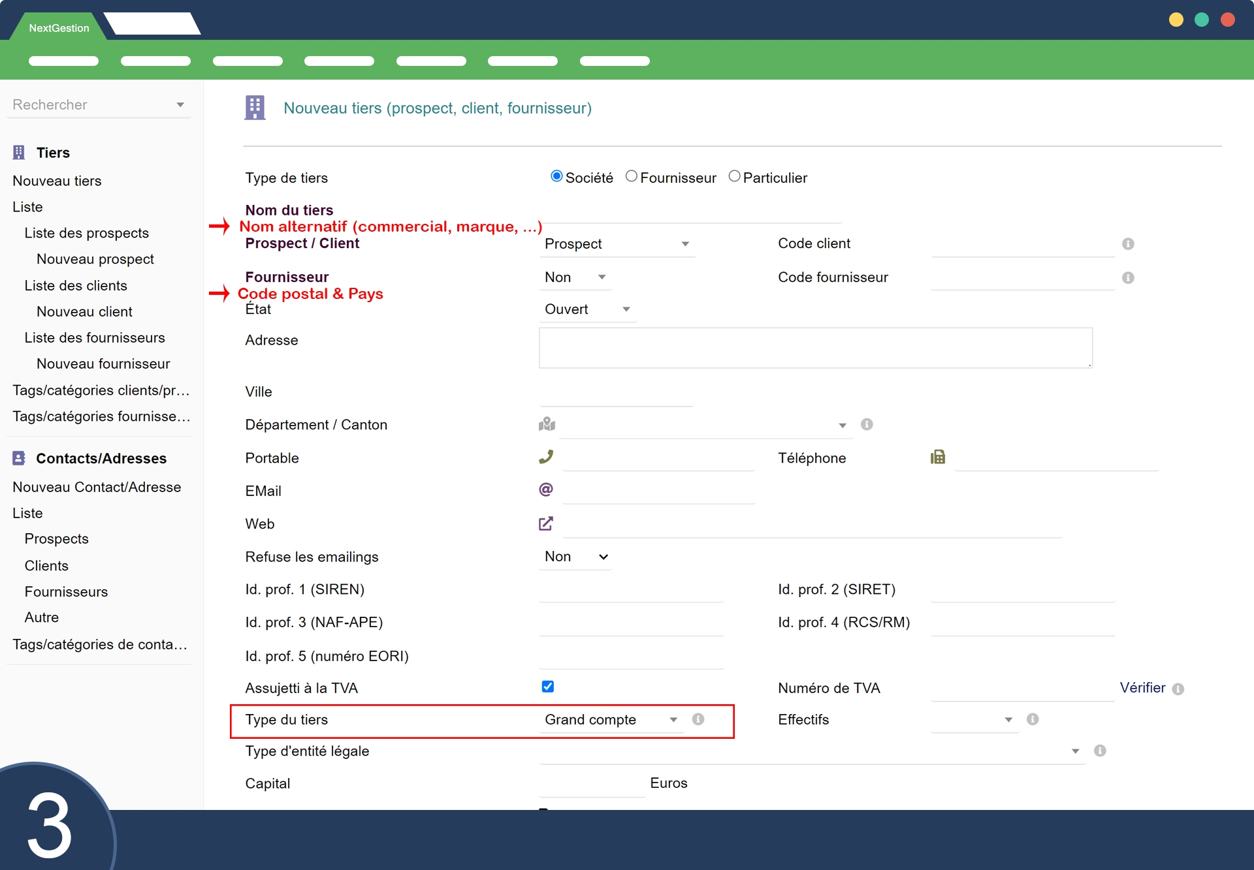The image size is (1254, 870).
Task: Click the info icon beside Type du tiers
Action: tap(698, 719)
